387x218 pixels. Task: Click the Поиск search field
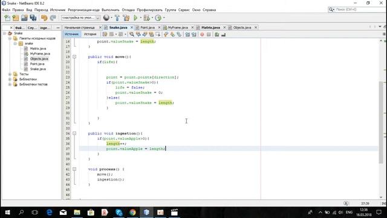coord(357,10)
